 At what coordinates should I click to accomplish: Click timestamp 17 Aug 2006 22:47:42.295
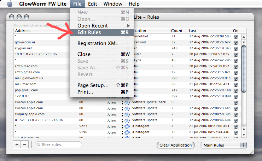[210, 60]
